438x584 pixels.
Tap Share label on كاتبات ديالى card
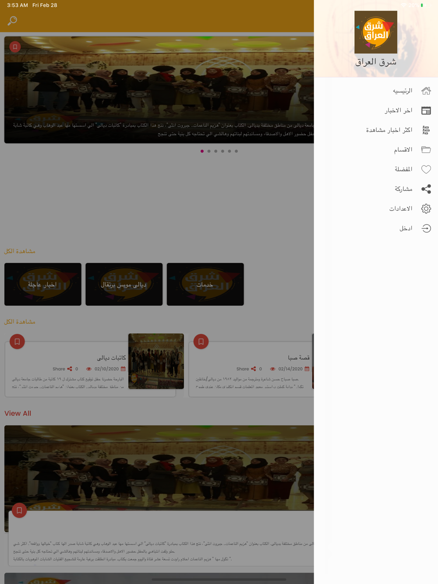59,369
